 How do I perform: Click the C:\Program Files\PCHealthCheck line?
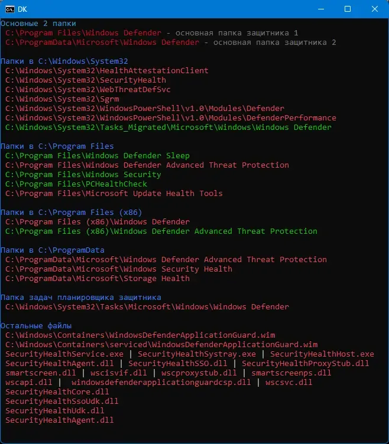coord(76,184)
